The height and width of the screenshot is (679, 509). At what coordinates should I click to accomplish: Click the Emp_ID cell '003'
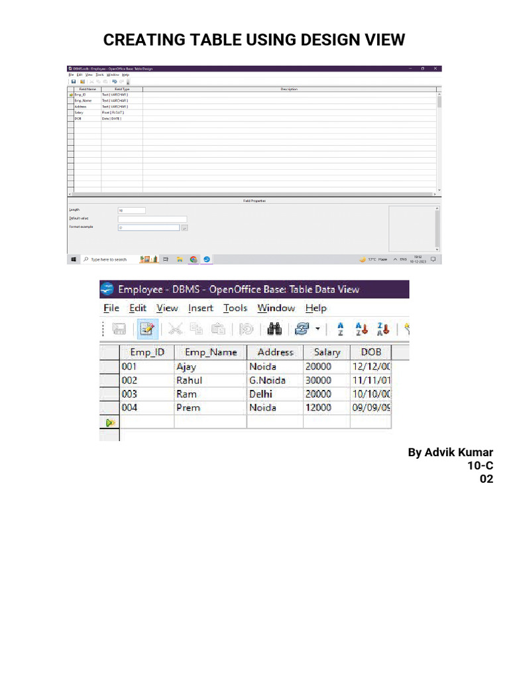[x=147, y=394]
